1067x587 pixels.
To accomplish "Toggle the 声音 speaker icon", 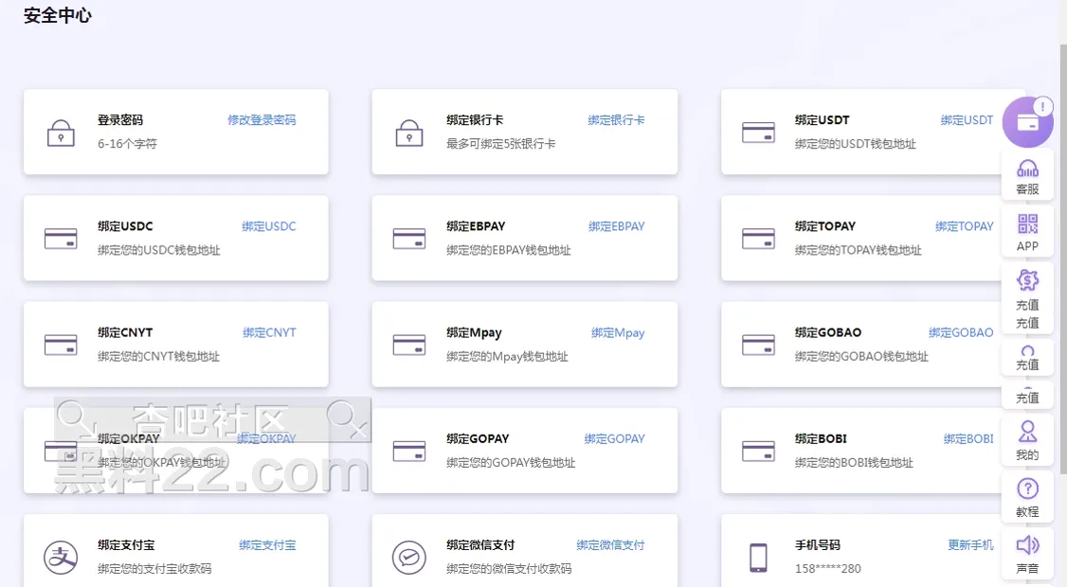I will click(1027, 545).
